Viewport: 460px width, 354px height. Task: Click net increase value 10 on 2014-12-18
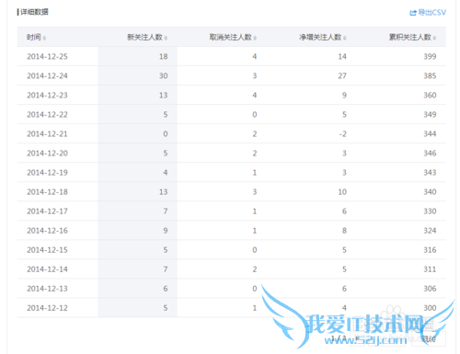pos(342,191)
